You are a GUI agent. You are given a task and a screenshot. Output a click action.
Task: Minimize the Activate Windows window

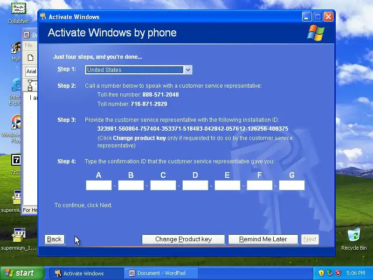pyautogui.click(x=307, y=17)
